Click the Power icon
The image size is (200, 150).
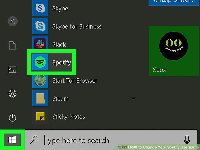click(x=12, y=118)
